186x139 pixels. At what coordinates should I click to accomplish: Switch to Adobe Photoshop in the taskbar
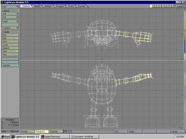point(55,137)
